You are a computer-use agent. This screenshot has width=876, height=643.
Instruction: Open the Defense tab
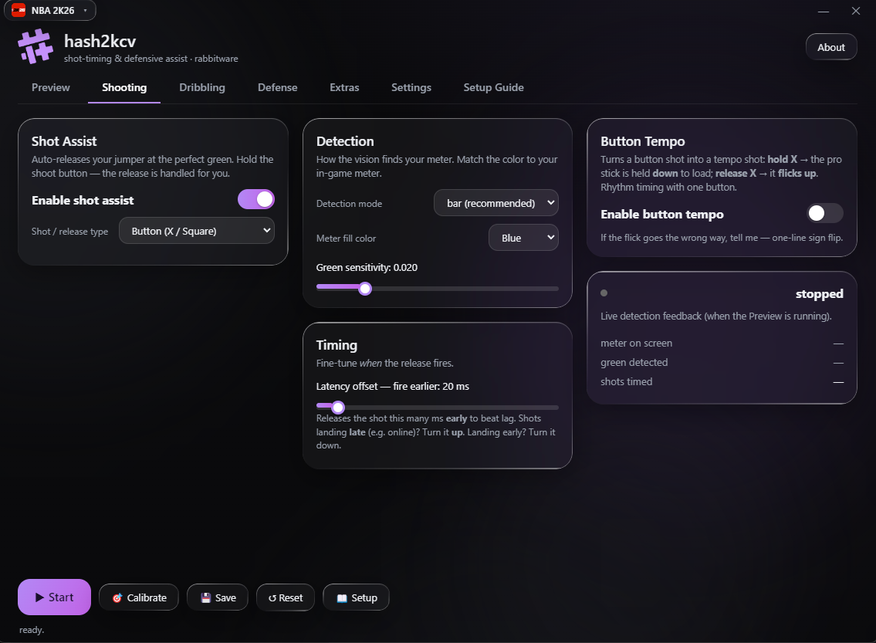pos(278,88)
